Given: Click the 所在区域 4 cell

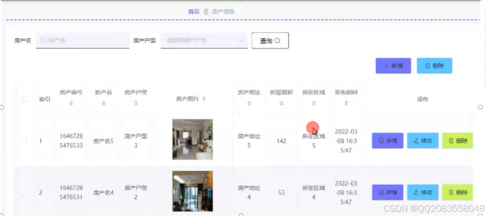Looking at the screenshot, I should tap(314, 193).
